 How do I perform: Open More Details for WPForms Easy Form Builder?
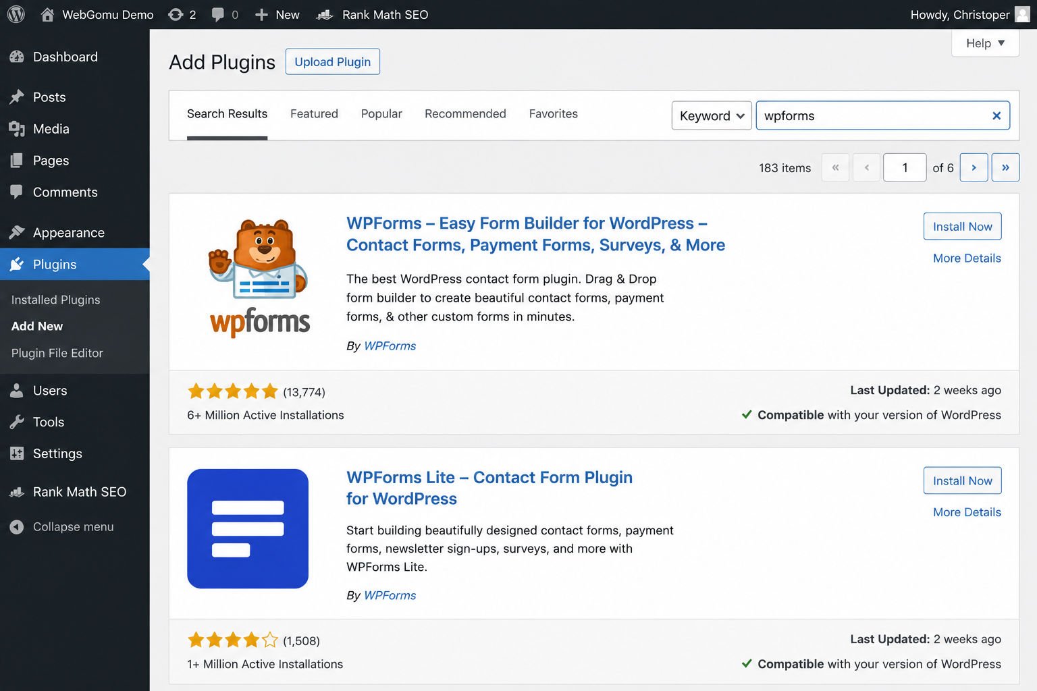(x=967, y=258)
